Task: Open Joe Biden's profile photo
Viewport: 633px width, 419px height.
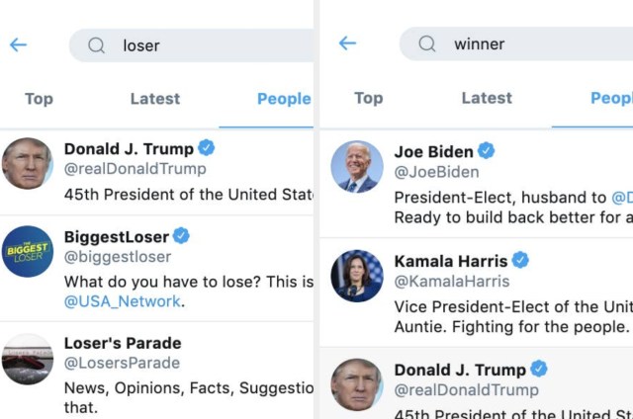Action: point(357,167)
